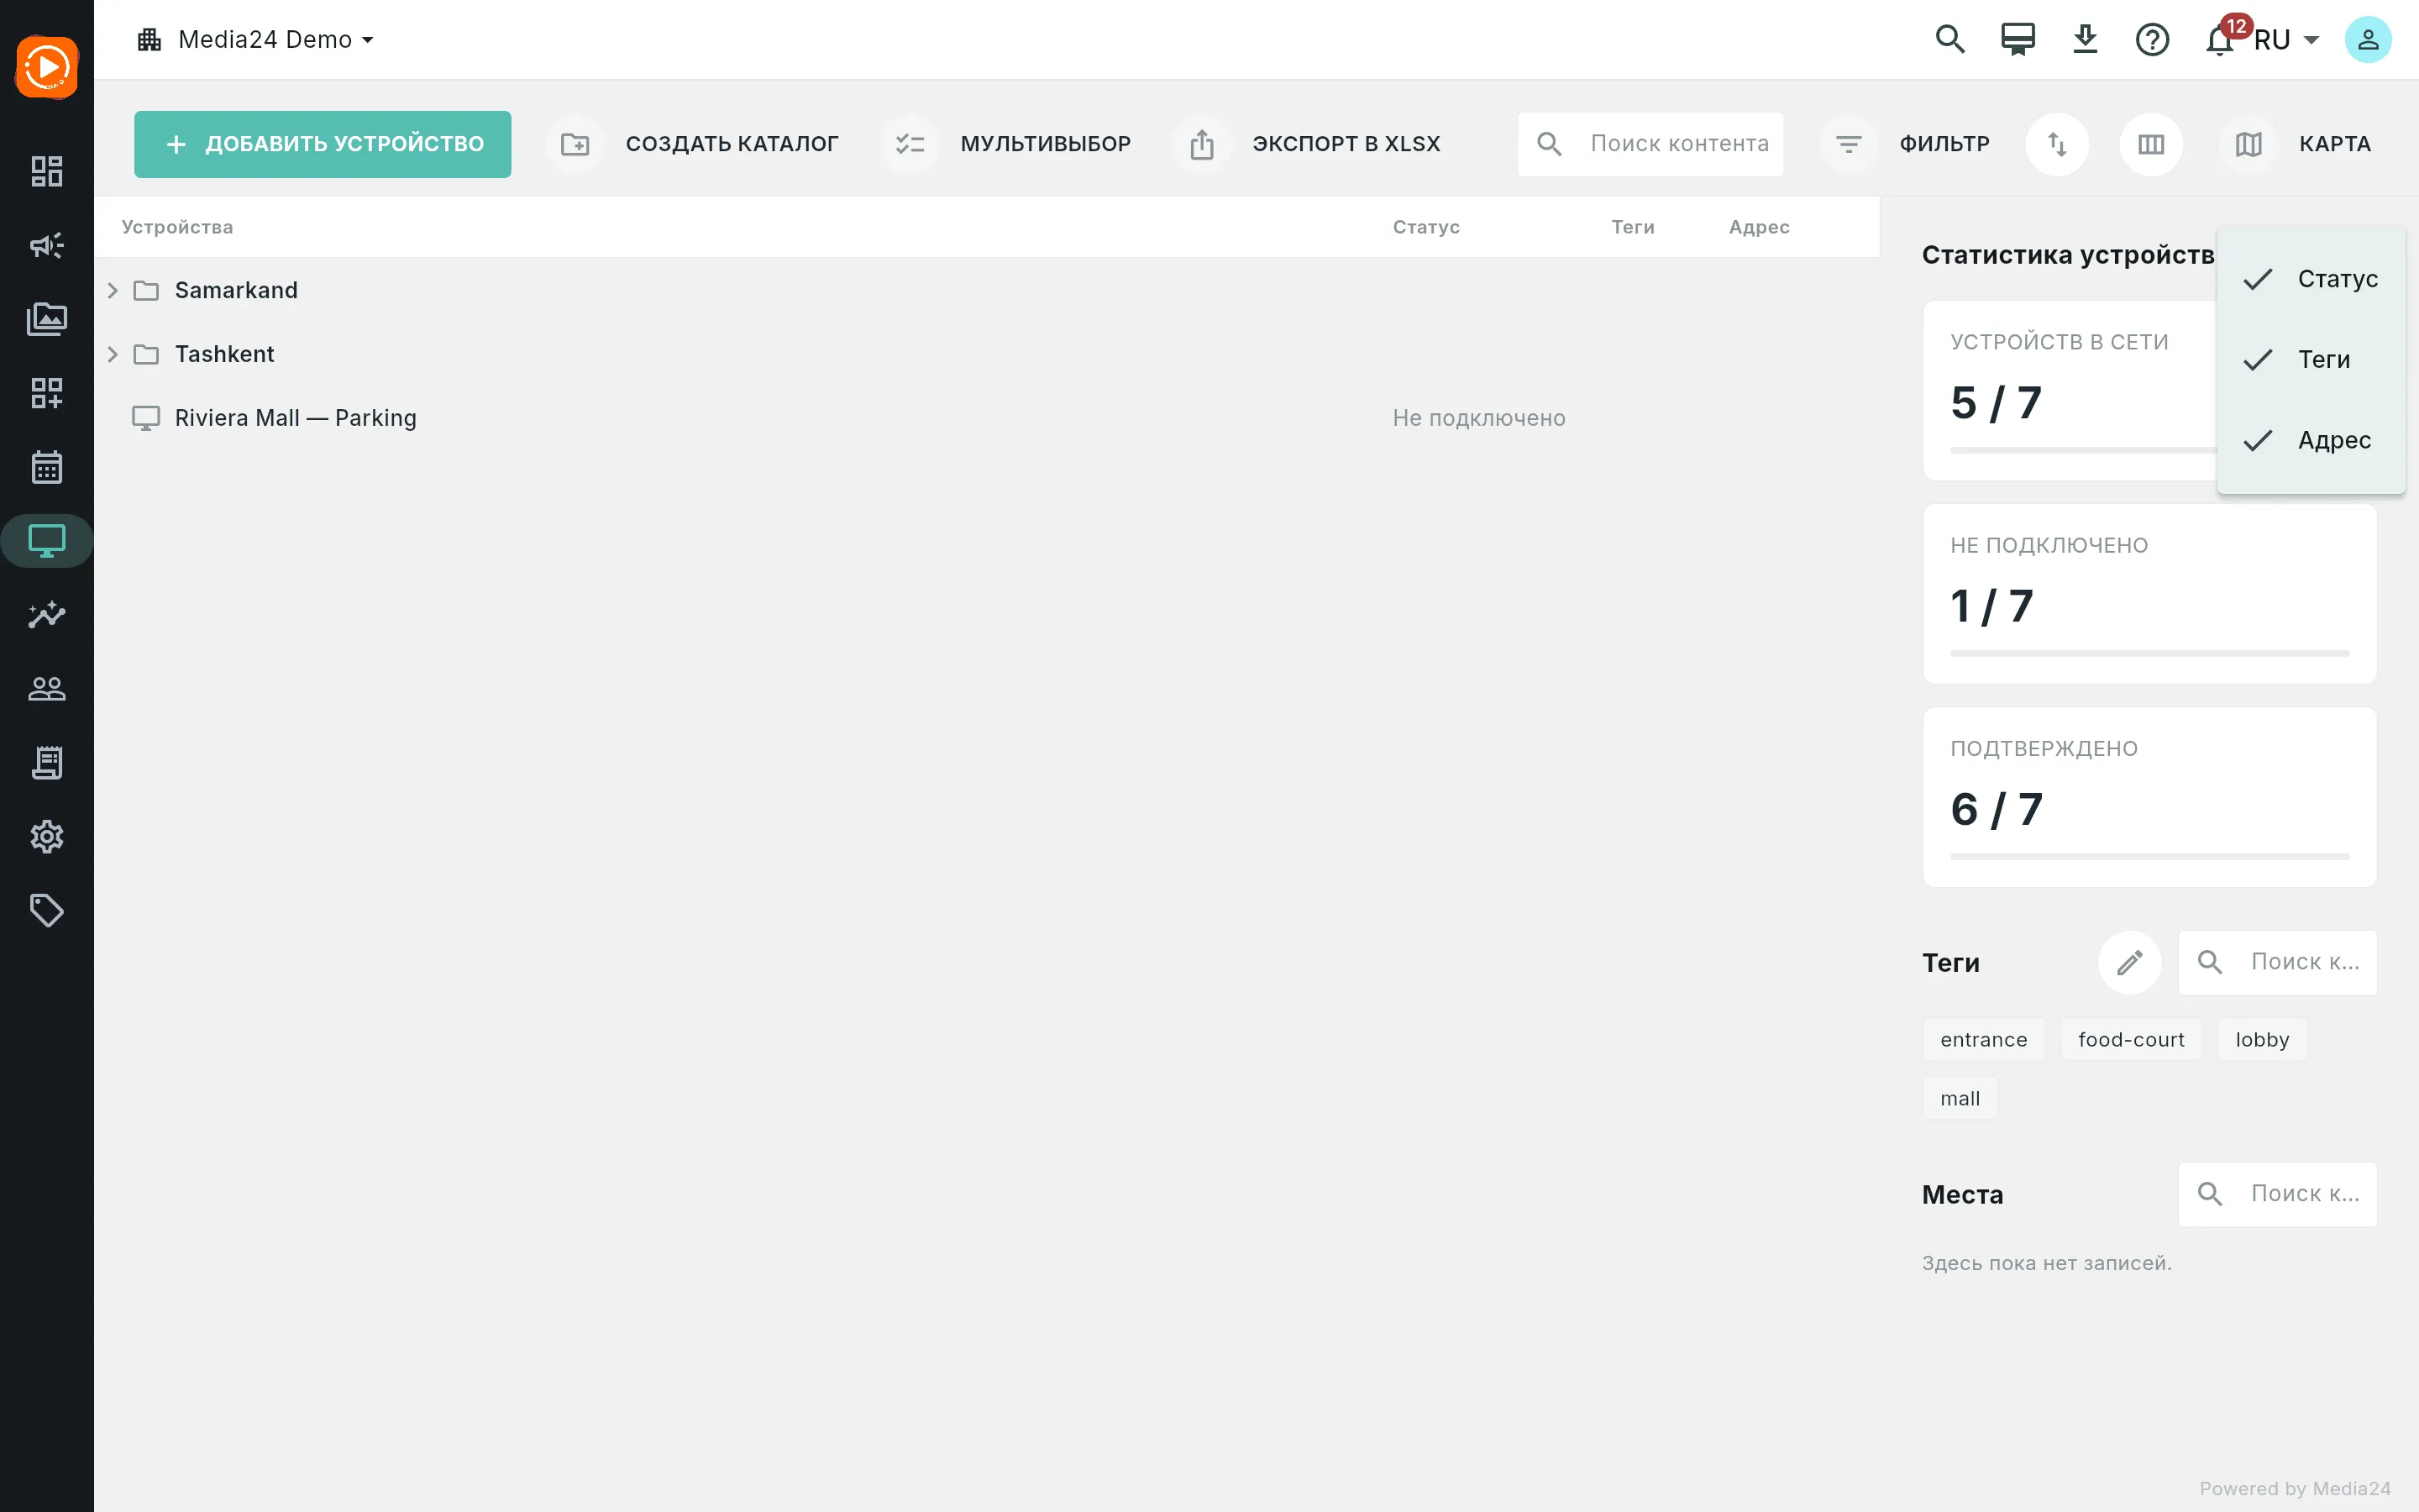The image size is (2419, 1512).
Task: Open the dashboard sidebar icon
Action: tap(47, 171)
